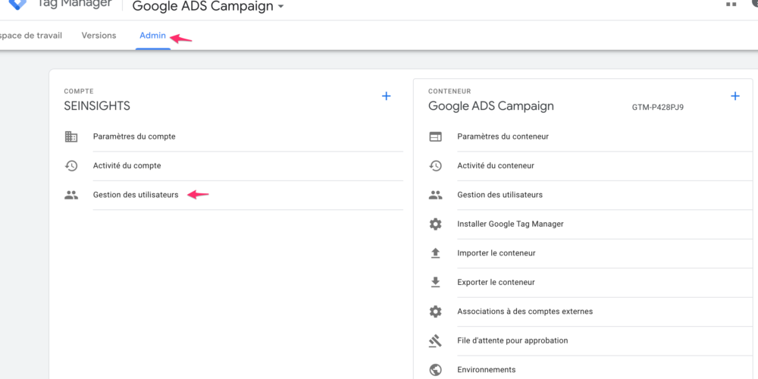The width and height of the screenshot is (758, 379).
Task: Open account Gestion des utilisateurs
Action: click(x=136, y=195)
